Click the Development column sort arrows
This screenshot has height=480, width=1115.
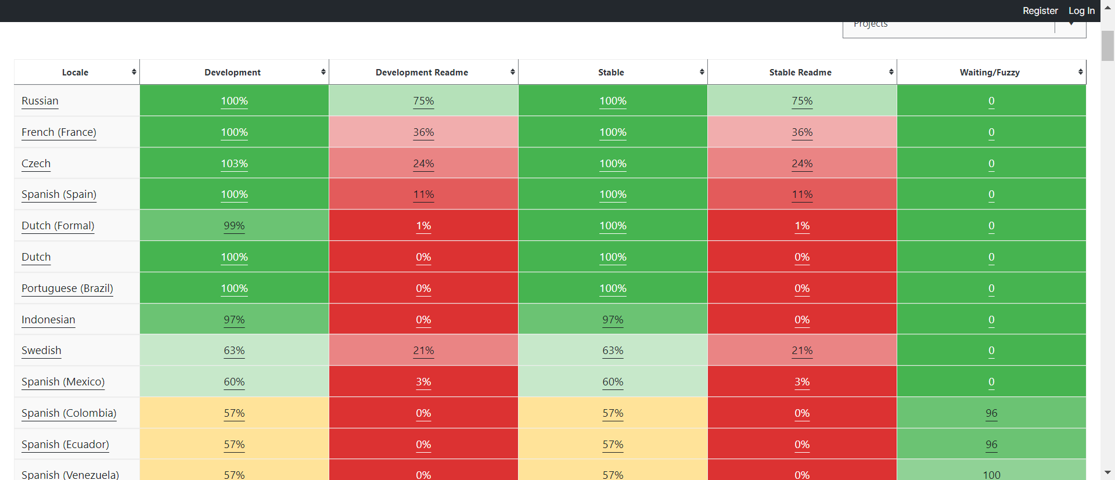pos(323,72)
